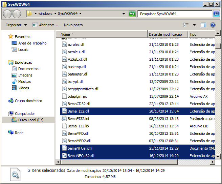Refresh the folder with the green arrows icon
Viewport: 222px width, 184px height.
point(132,14)
